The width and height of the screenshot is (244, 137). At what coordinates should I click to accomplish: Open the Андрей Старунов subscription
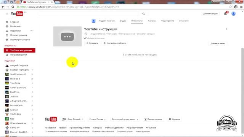(19, 65)
